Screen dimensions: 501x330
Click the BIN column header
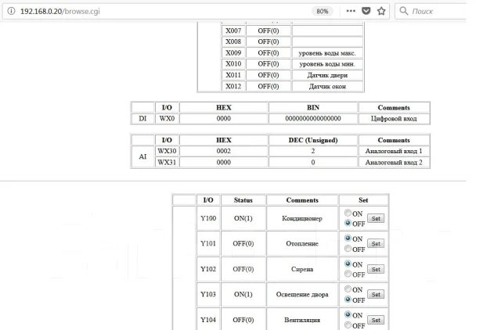click(x=313, y=108)
